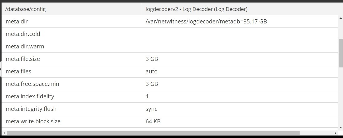343x138 pixels.
Task: Click the logdecoderv2 - Log Decoder column header
Action: click(197, 9)
